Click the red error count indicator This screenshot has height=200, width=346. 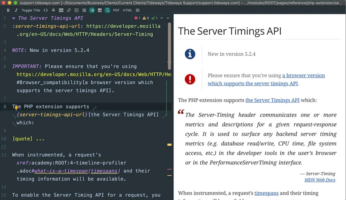click(137, 18)
